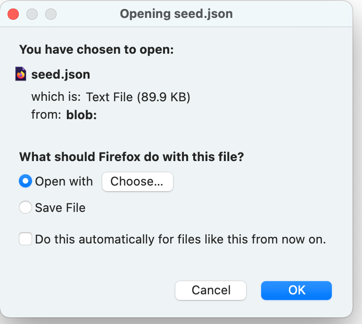Viewport: 362px width, 324px height.
Task: Click the "Open with" label text
Action: [64, 182]
